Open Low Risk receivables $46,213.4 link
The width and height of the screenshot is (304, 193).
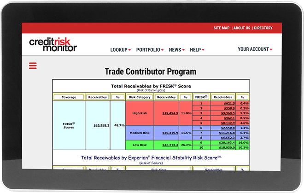(x=170, y=145)
